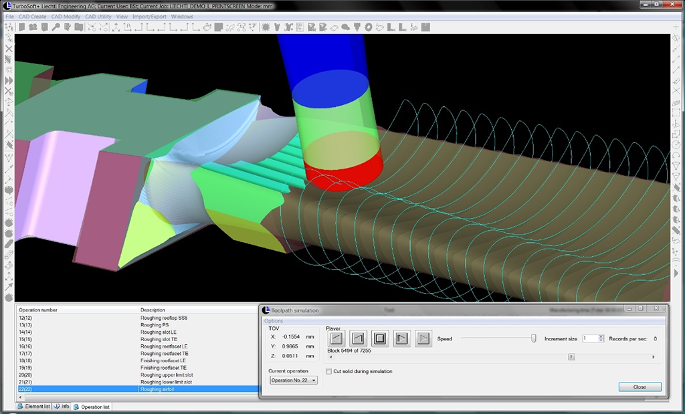Switch to the Info tab
Image resolution: width=685 pixels, height=414 pixels.
tap(62, 407)
